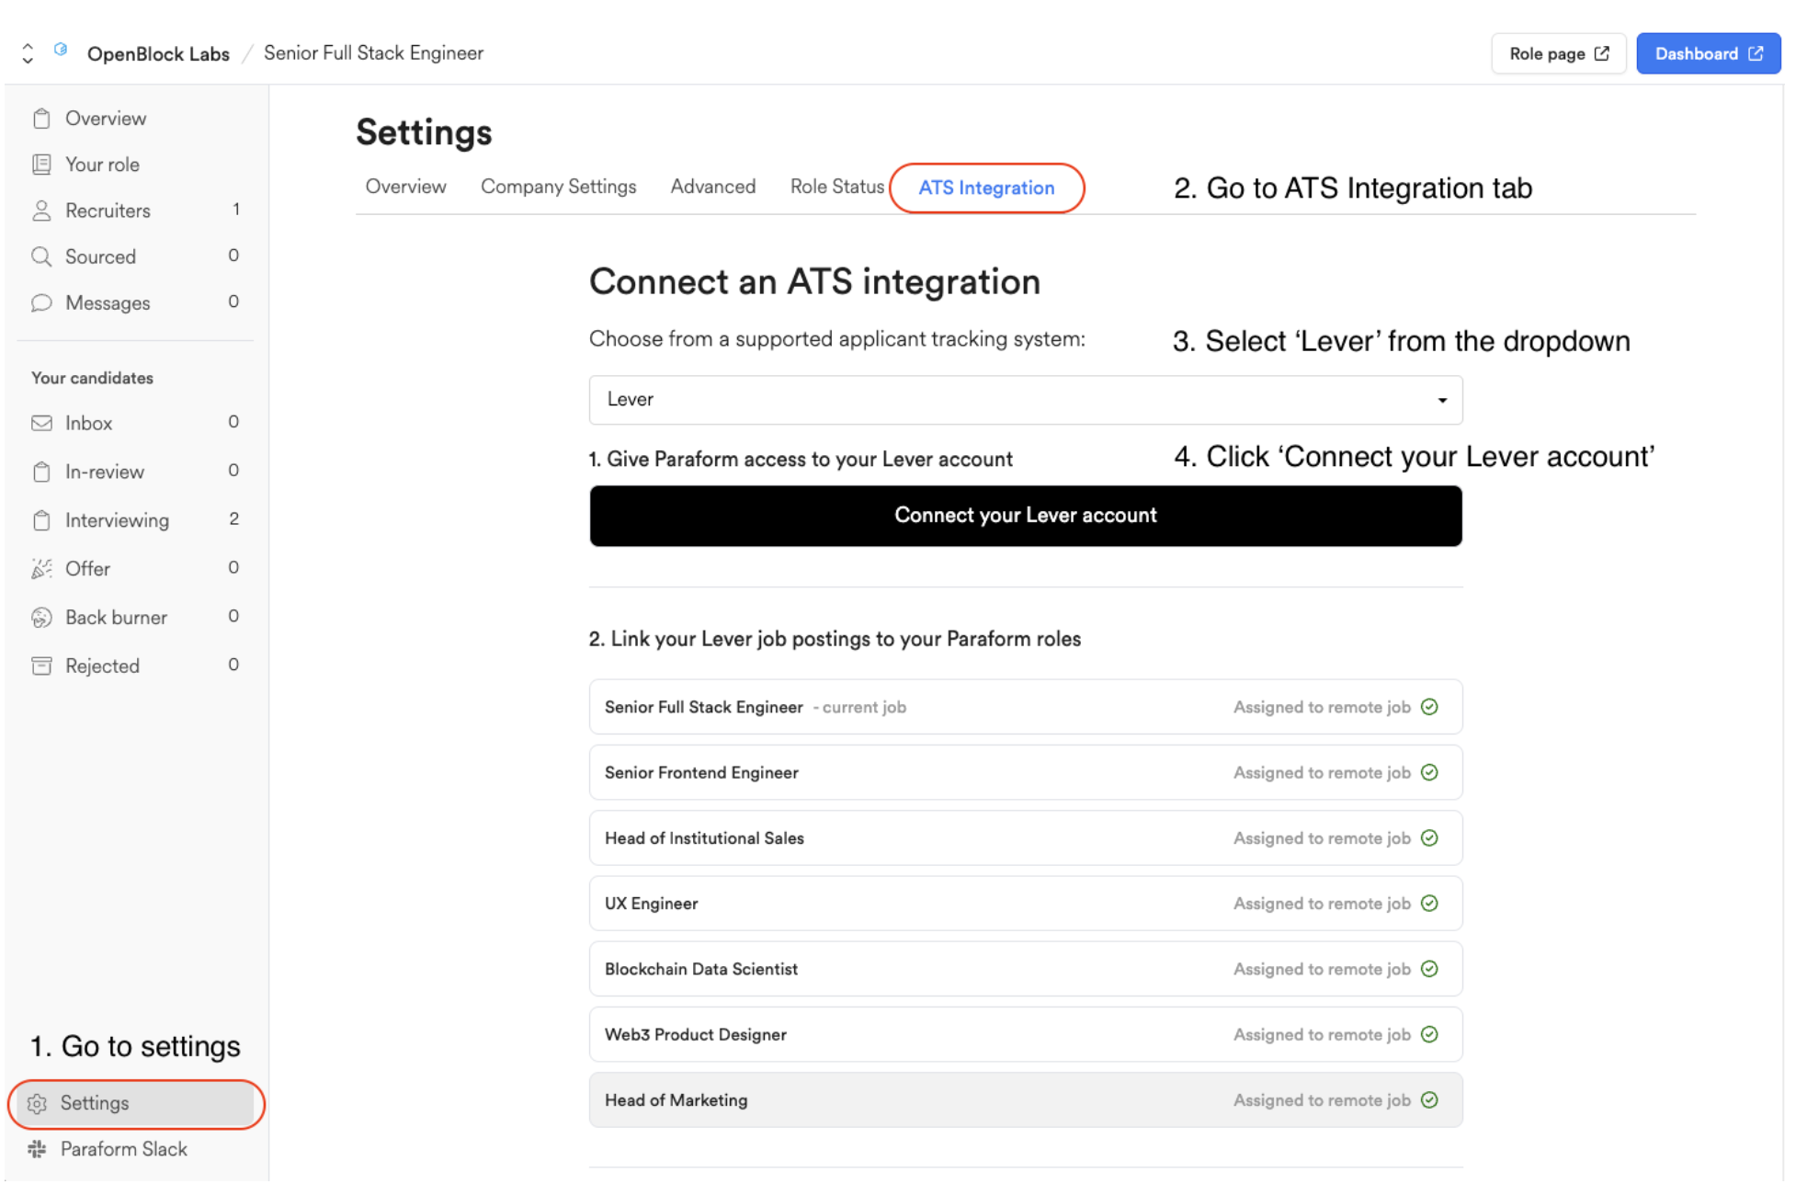Open Inbox using the envelope icon
The height and width of the screenshot is (1184, 1796).
(x=42, y=423)
